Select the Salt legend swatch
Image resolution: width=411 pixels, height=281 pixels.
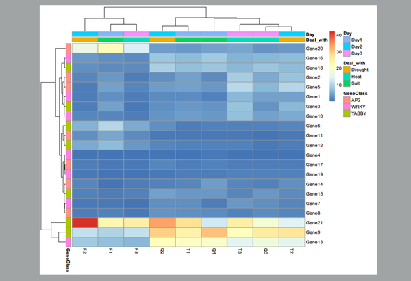click(347, 83)
